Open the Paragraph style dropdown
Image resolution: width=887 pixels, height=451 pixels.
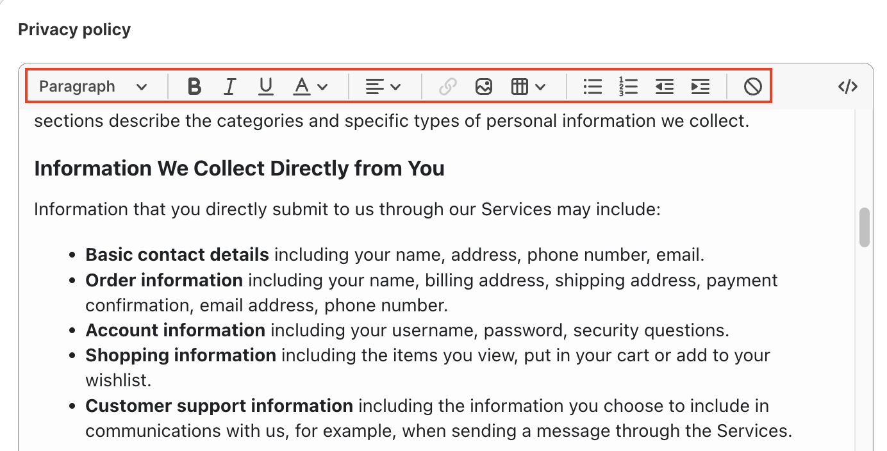(93, 86)
